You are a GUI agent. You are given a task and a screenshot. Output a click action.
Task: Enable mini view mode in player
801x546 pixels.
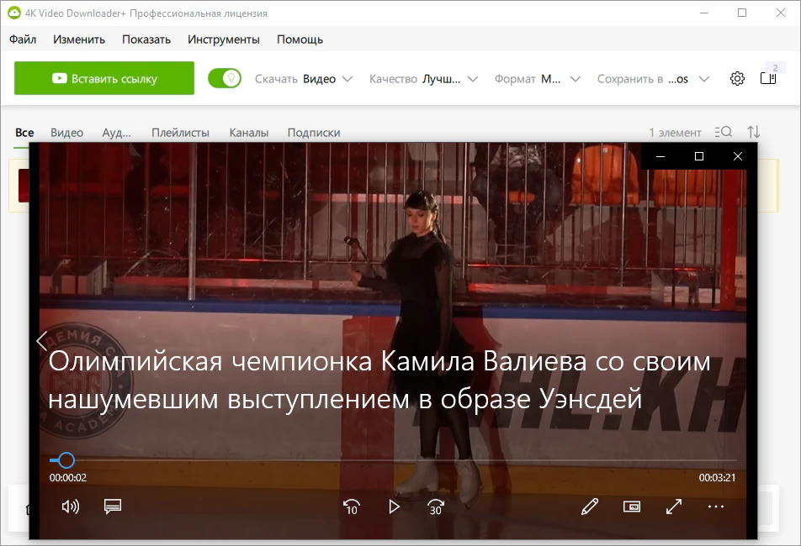[632, 507]
